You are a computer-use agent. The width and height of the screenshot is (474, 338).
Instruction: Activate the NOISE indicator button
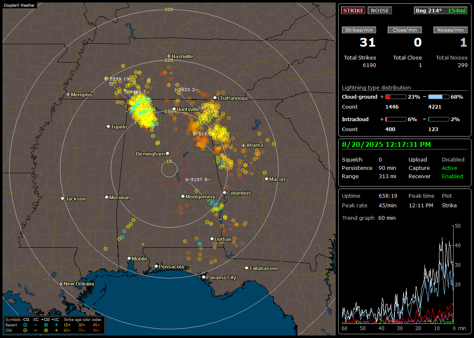tap(380, 10)
